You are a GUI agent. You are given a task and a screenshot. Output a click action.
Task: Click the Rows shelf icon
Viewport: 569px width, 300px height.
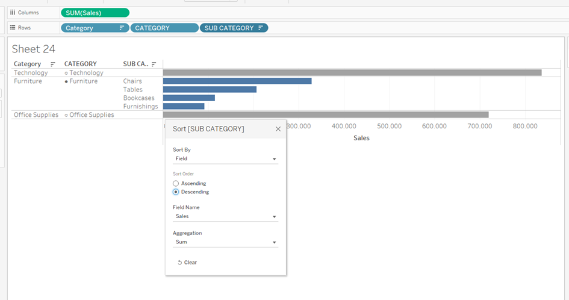click(x=13, y=28)
